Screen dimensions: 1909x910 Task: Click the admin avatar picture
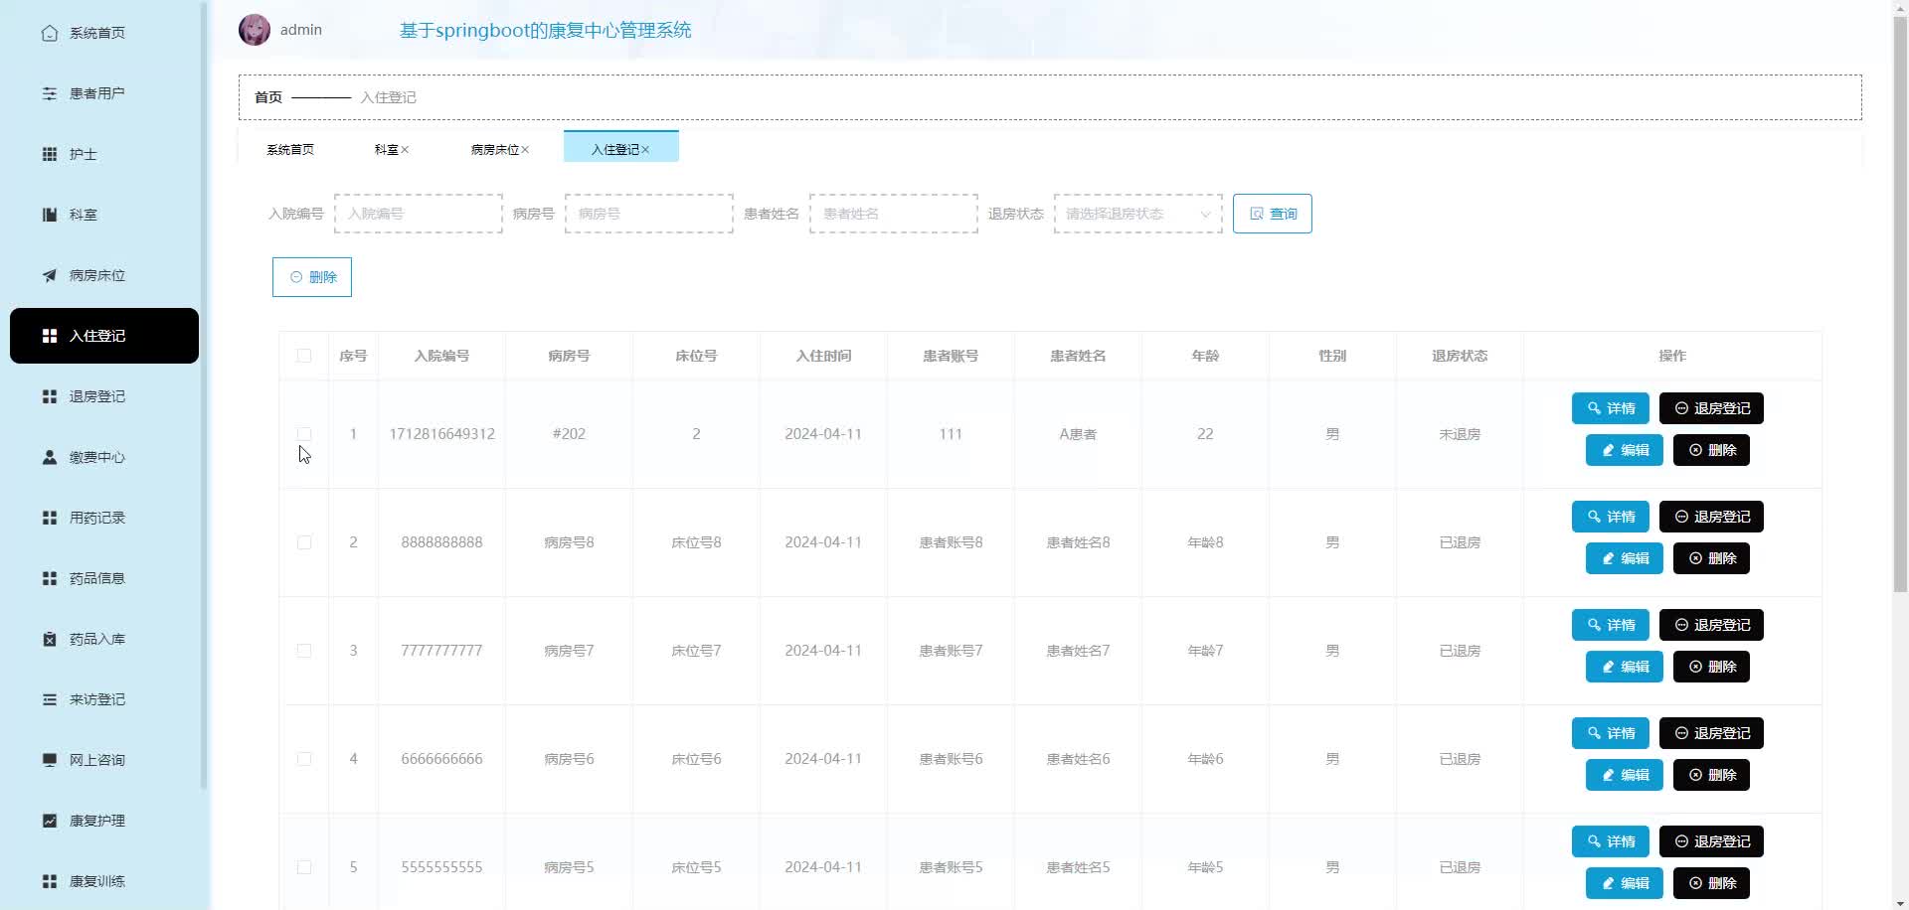(x=255, y=30)
